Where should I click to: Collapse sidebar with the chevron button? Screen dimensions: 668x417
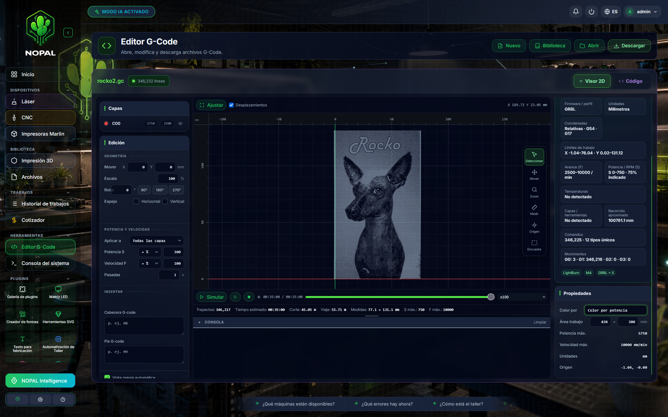68,33
